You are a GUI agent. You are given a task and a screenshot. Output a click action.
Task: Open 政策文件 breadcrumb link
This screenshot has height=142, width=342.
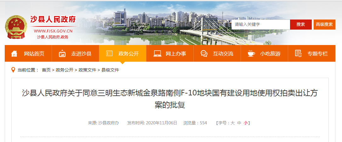pyautogui.click(x=87, y=70)
